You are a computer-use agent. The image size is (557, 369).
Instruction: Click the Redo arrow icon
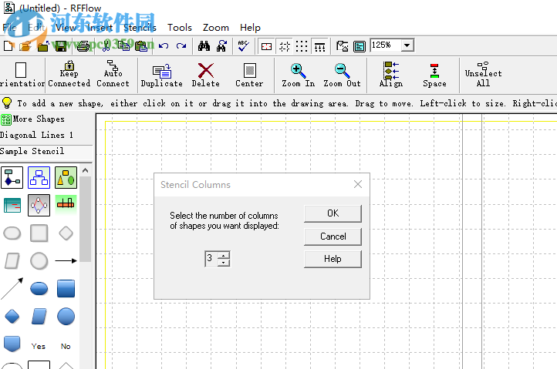click(181, 45)
